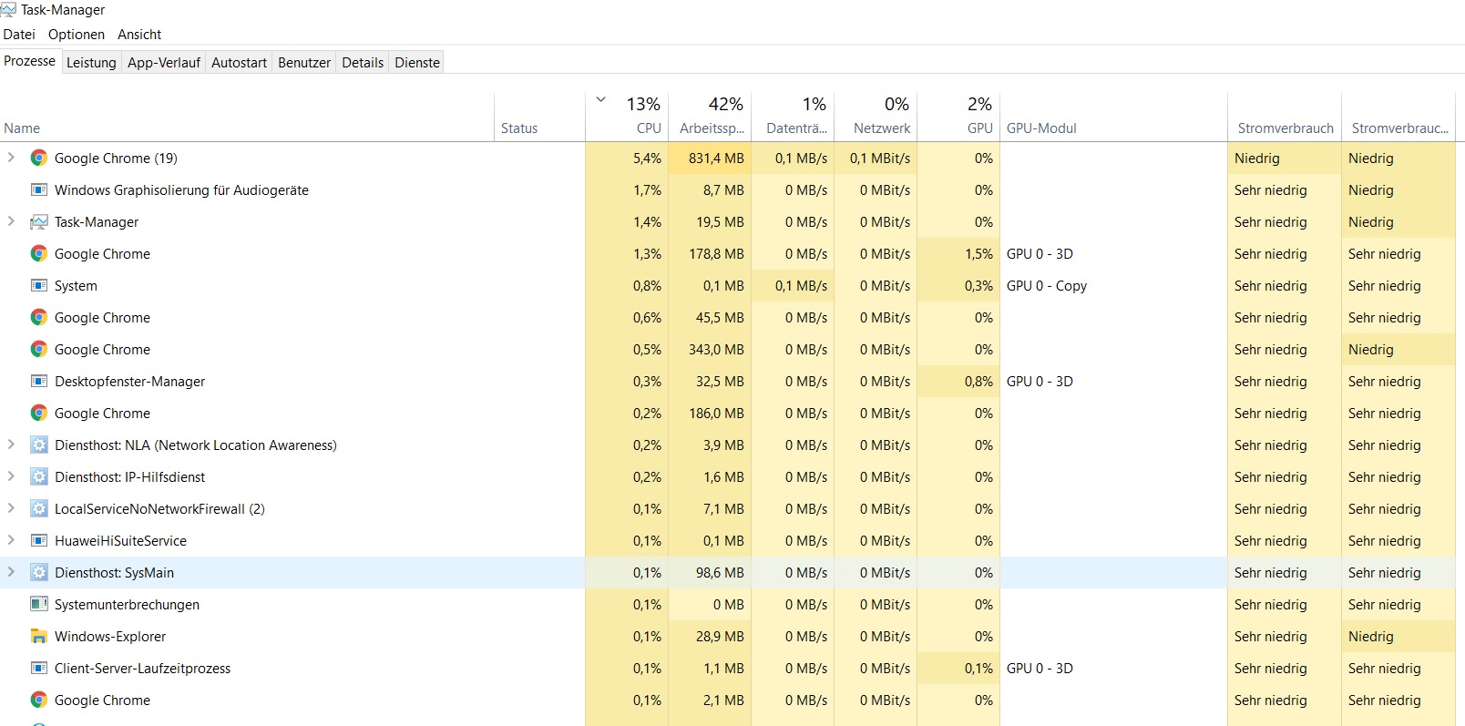1465x726 pixels.
Task: Sort by Datenträger column header
Action: [793, 117]
